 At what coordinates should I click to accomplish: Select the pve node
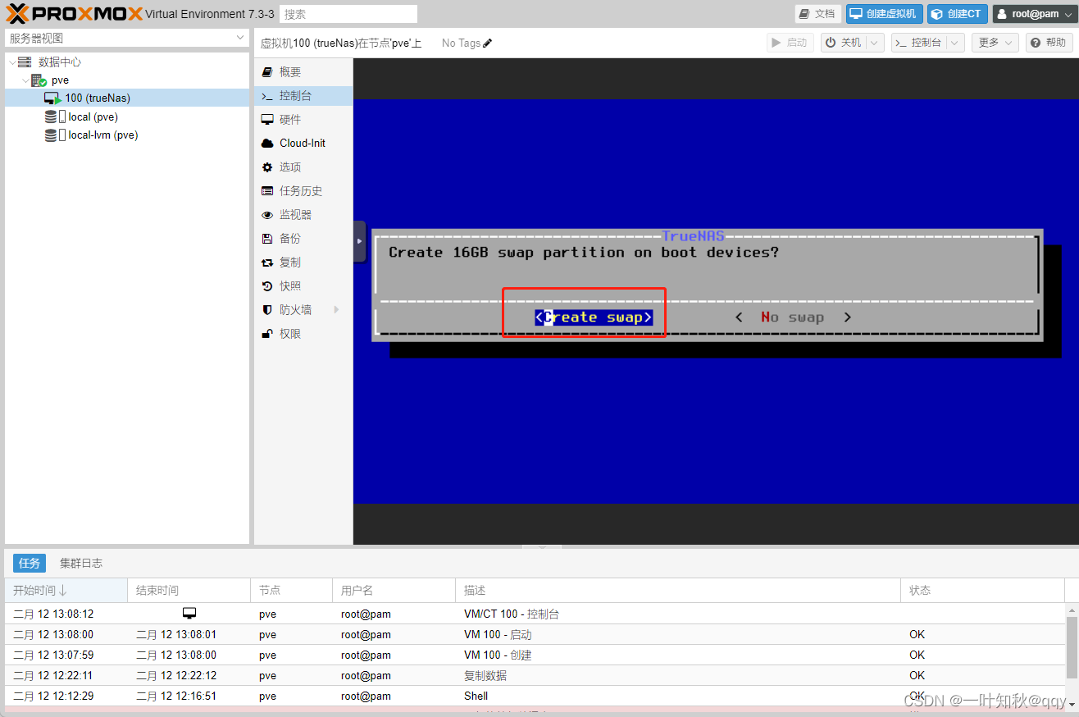click(60, 80)
